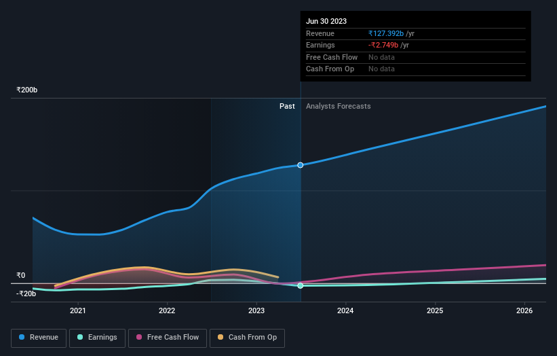Click the 2024 x-axis label
Image resolution: width=557 pixels, height=356 pixels.
345,310
